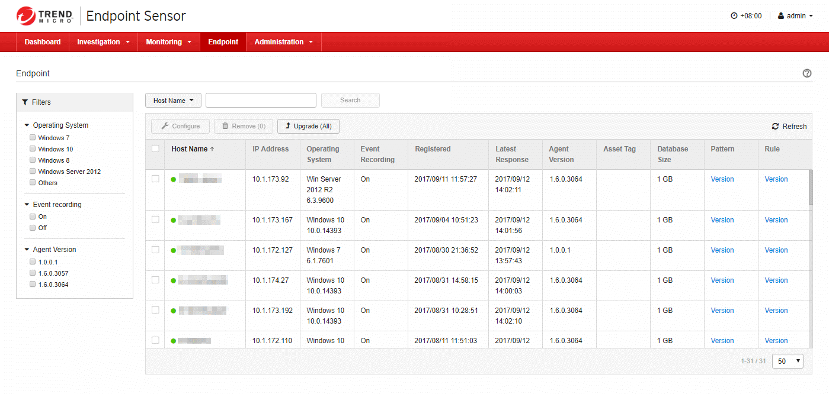This screenshot has height=394, width=829.
Task: Click the Filters funnel icon
Action: tap(25, 102)
